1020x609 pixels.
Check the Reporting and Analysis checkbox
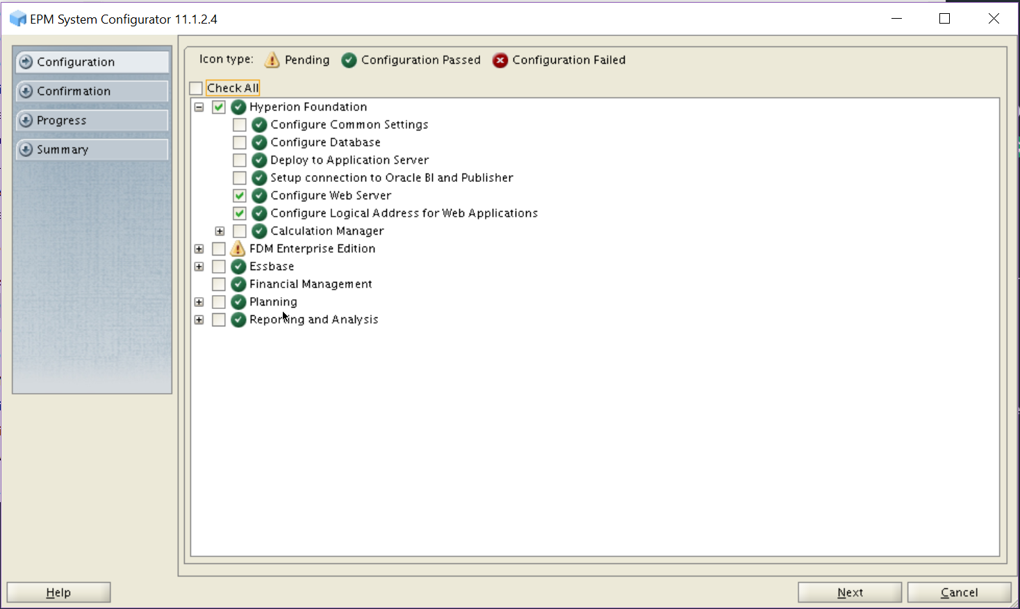[x=219, y=319]
